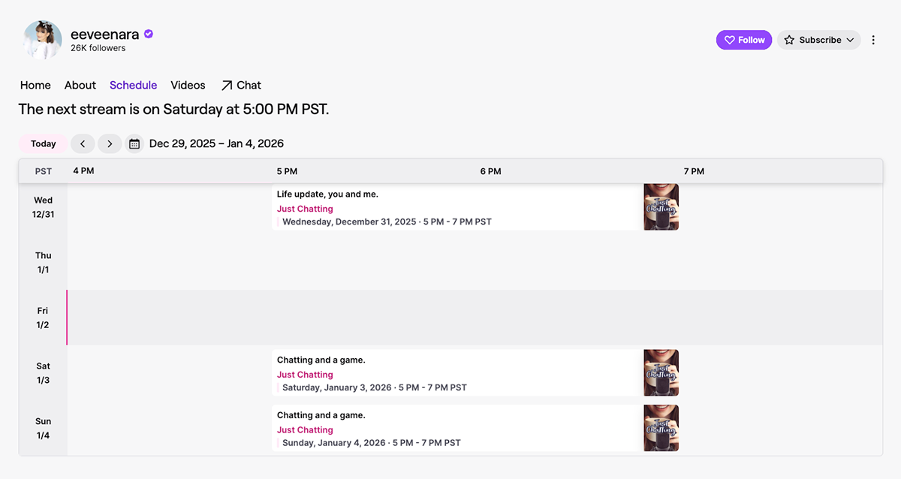The image size is (901, 479).
Task: Click the eeveenara profile avatar
Action: [x=43, y=40]
